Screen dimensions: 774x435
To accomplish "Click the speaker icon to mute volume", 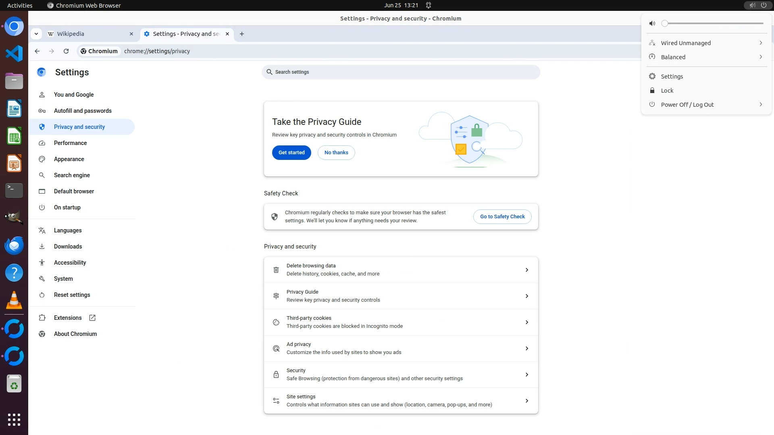I will tap(652, 23).
